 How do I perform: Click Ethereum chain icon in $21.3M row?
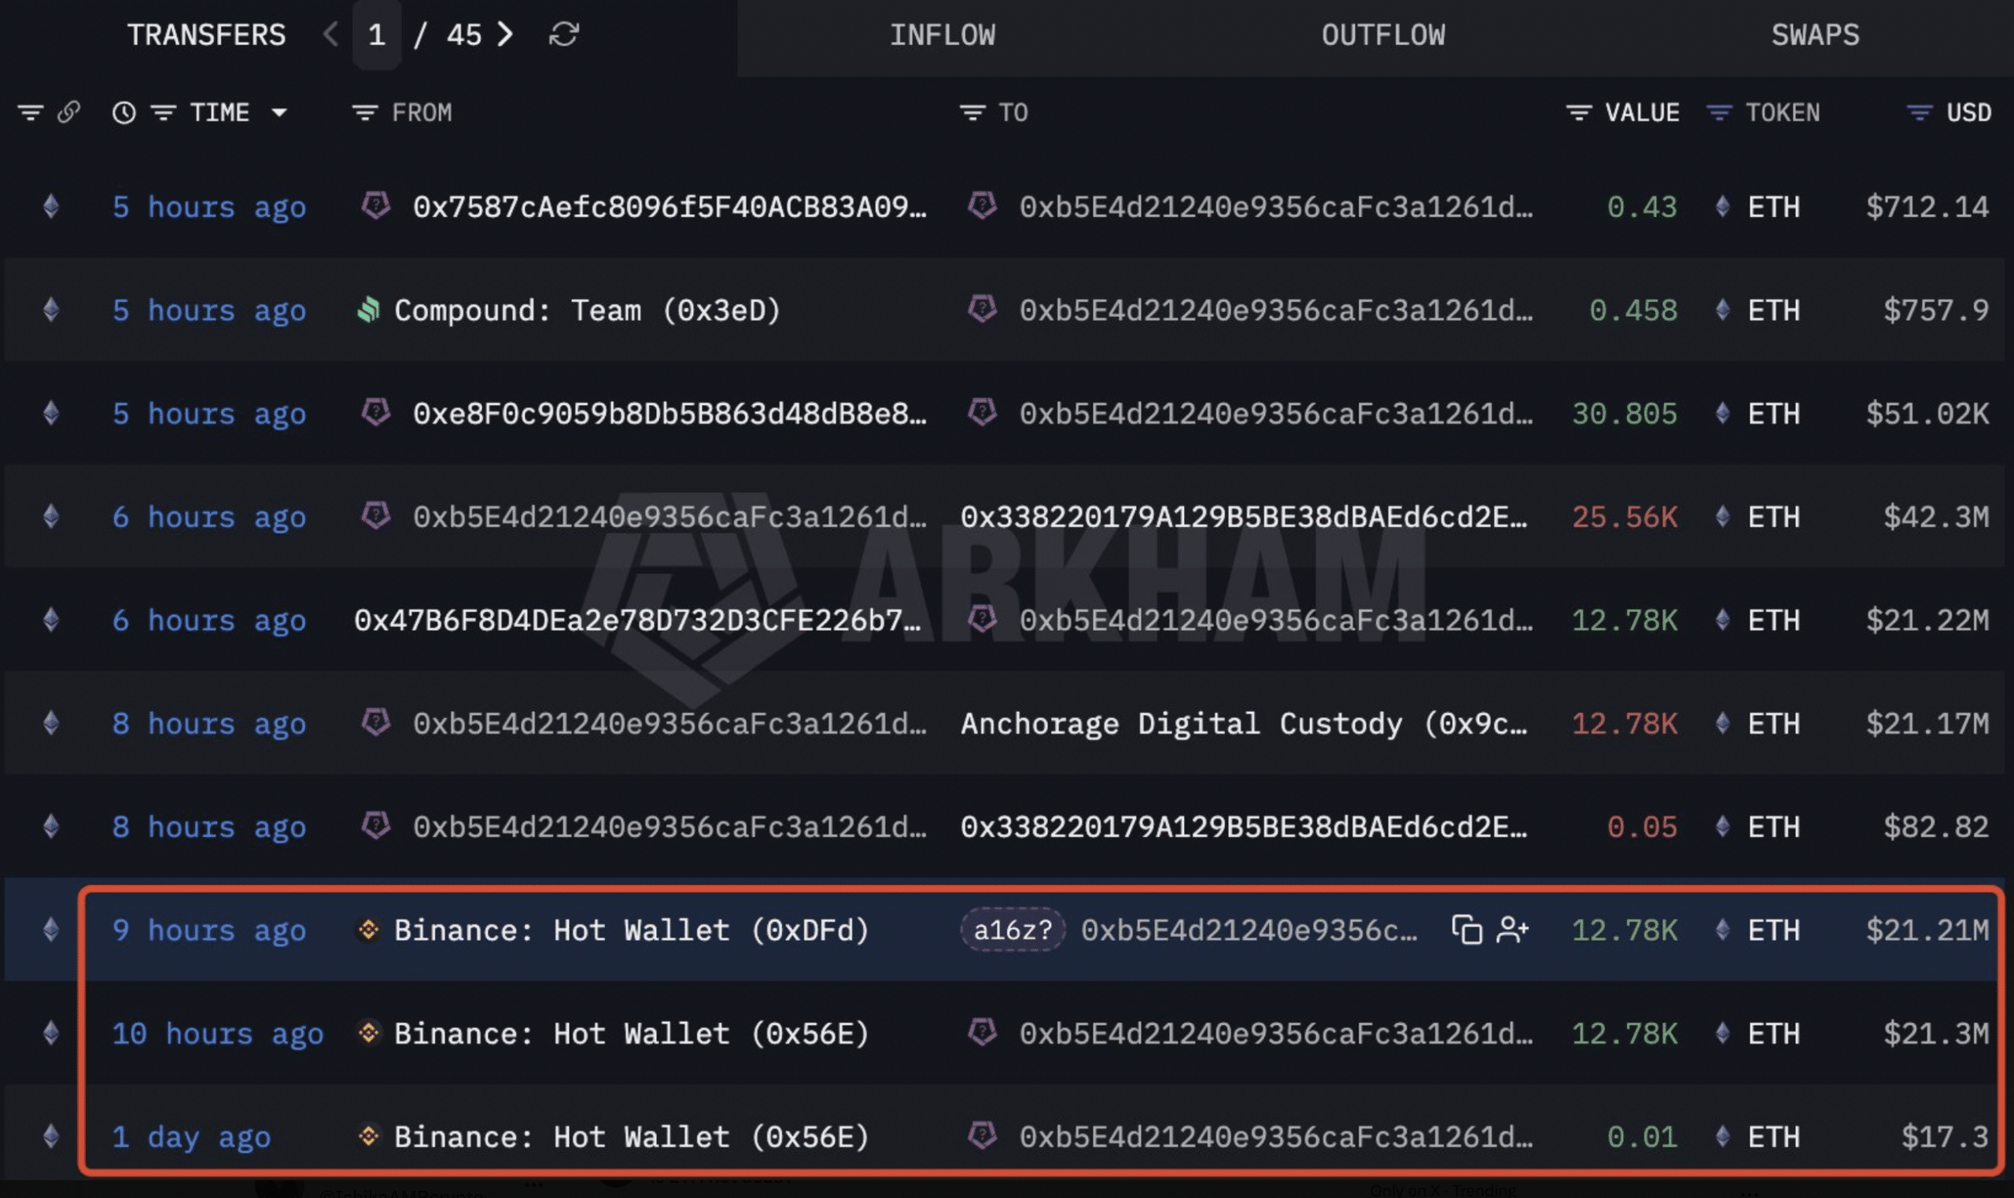pos(51,1034)
